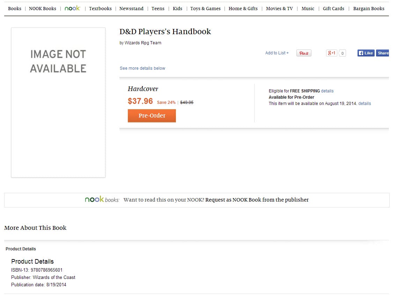
Task: Go to the NOOK Books section
Action: point(42,8)
